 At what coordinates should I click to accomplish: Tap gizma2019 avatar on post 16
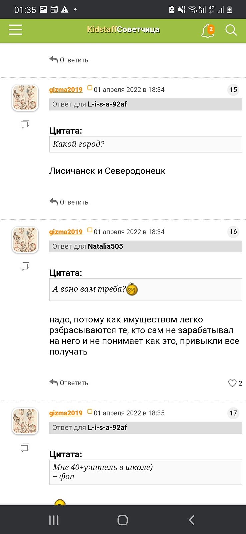click(25, 240)
